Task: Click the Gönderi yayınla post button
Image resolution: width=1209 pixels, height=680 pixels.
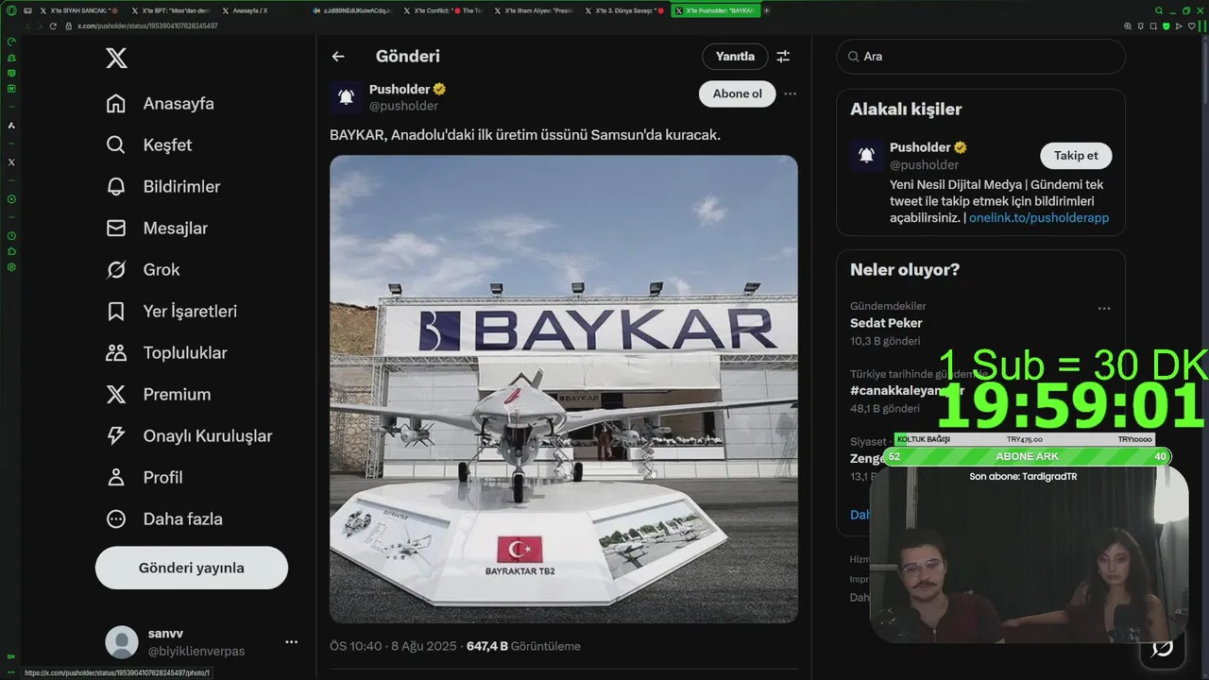Action: click(192, 568)
